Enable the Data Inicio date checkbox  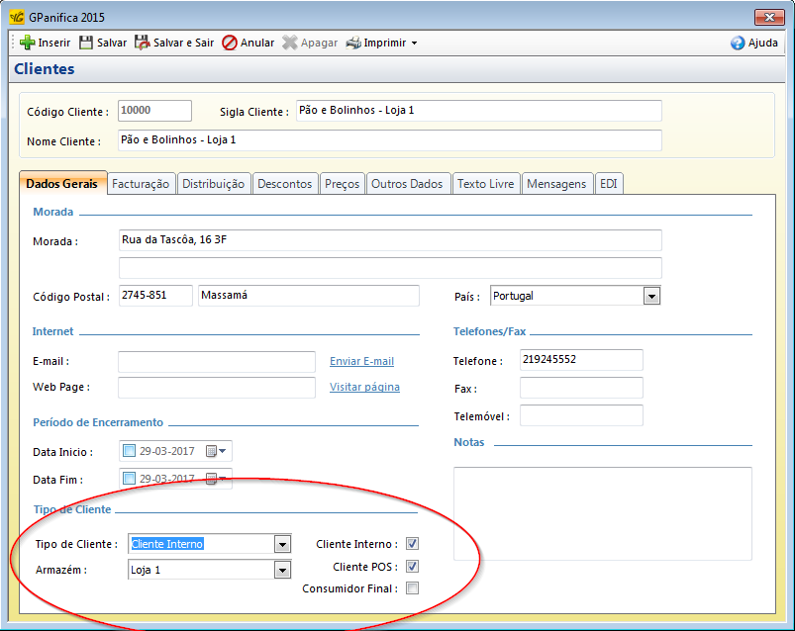coord(129,452)
